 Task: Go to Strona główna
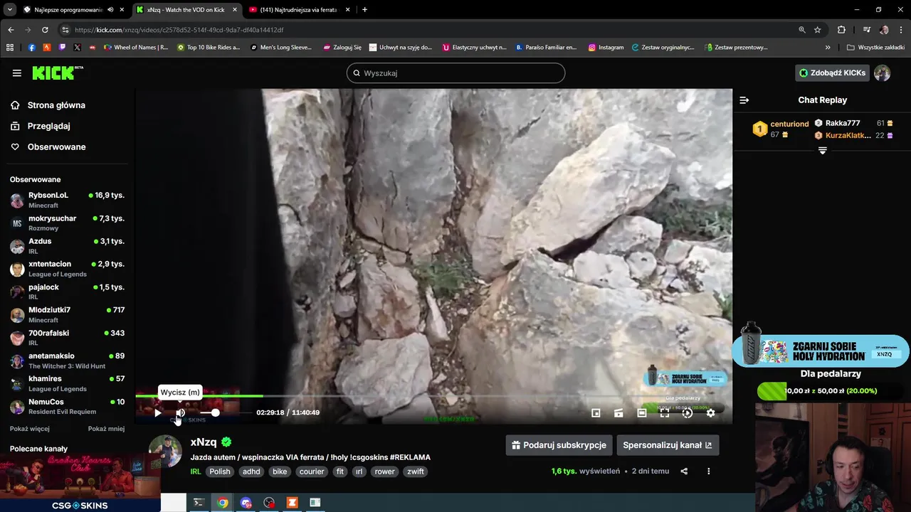coord(48,105)
